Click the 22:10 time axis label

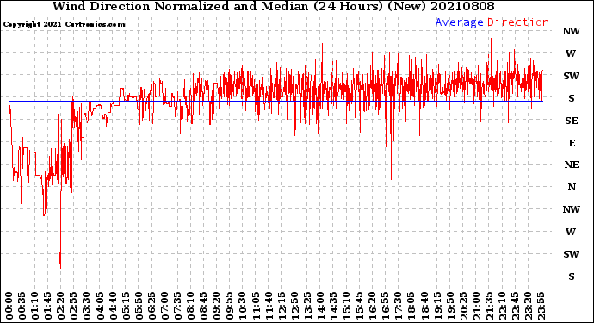click(502, 306)
